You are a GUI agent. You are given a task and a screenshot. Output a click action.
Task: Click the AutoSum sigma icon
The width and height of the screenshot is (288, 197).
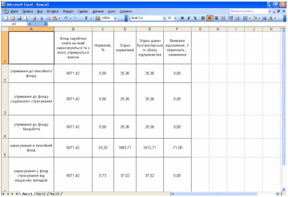86,18
